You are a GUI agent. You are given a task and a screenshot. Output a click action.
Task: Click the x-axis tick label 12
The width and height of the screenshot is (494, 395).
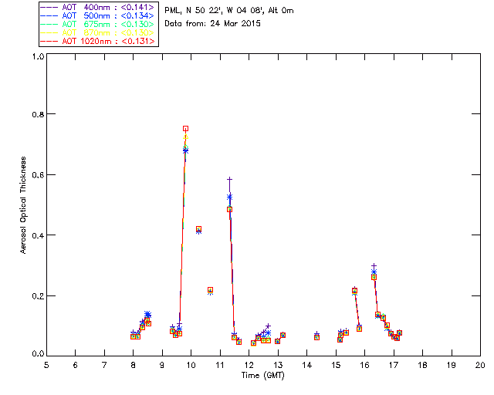249,366
